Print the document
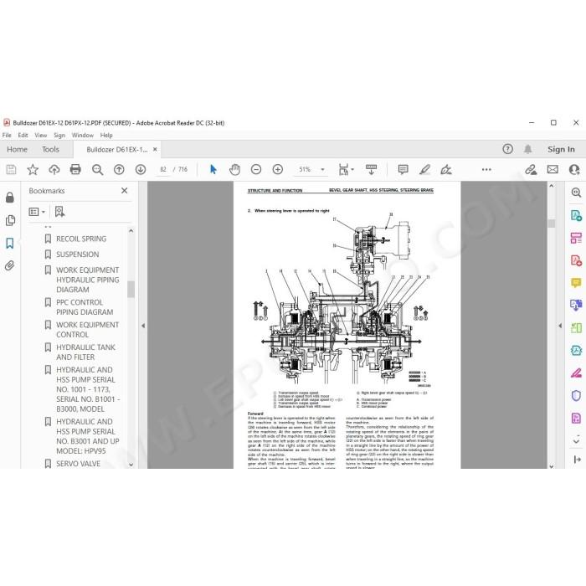 click(x=75, y=170)
